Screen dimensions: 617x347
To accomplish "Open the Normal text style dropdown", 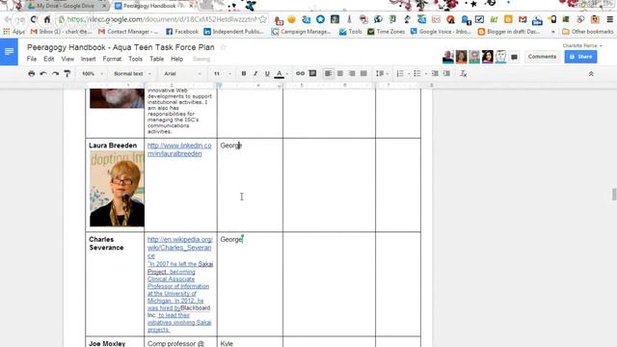I will (x=132, y=73).
